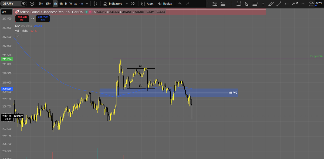Start Bar Replay mode
324x159 pixels.
(x=165, y=4)
